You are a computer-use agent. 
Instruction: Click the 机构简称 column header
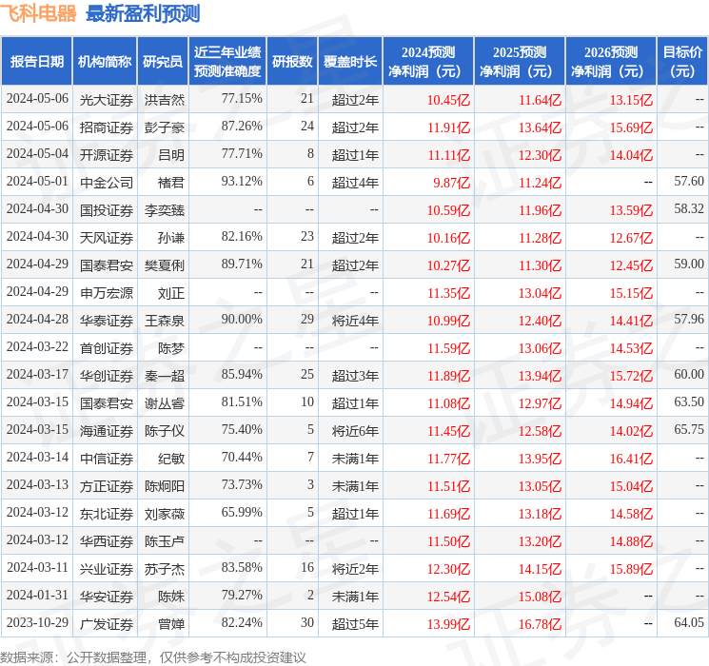105,62
